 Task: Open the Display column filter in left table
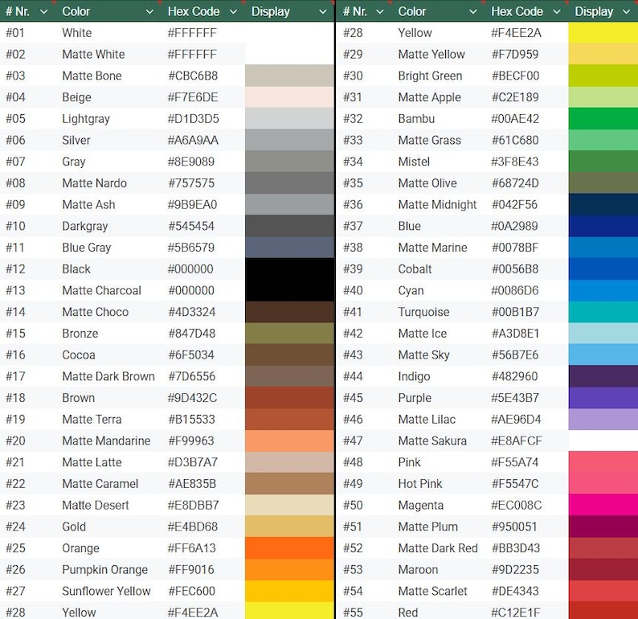click(323, 12)
